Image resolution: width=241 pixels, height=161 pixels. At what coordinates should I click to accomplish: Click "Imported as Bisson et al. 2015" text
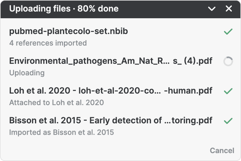(x=61, y=132)
